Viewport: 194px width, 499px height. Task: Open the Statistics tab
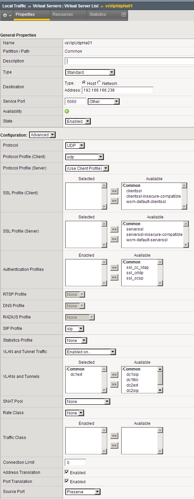(98, 15)
